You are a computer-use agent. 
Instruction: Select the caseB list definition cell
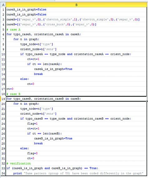[76, 24]
